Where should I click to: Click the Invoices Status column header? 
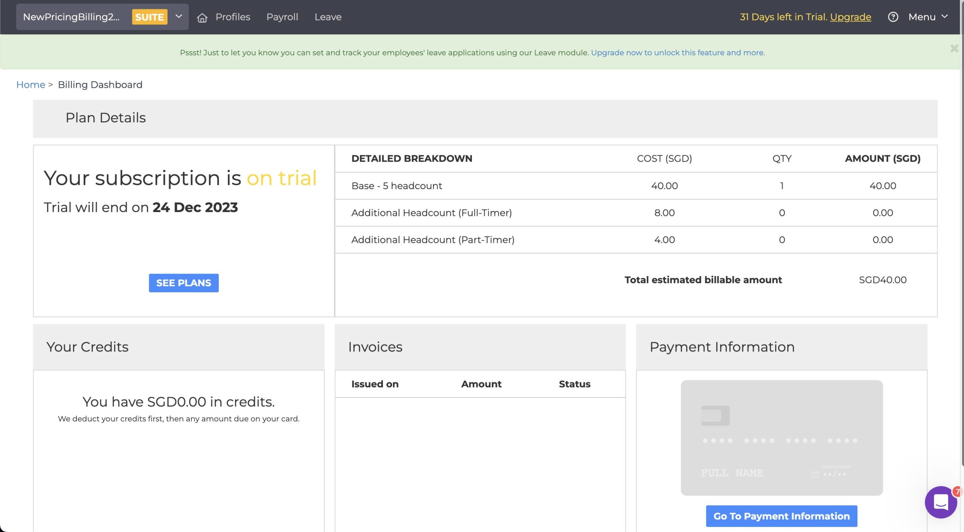point(574,384)
